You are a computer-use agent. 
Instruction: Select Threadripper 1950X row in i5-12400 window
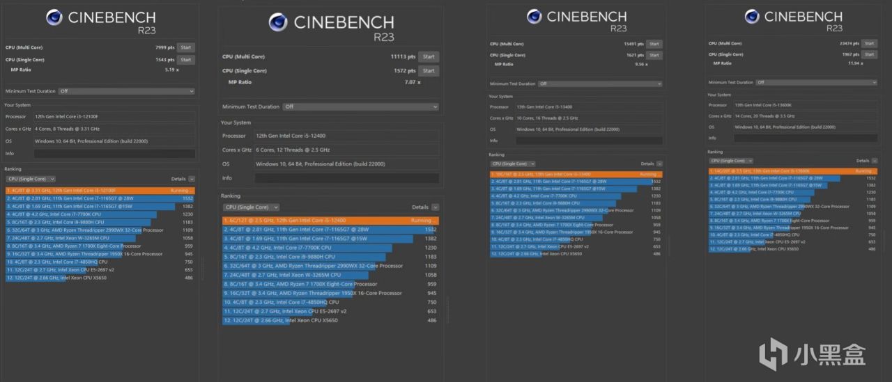330,293
